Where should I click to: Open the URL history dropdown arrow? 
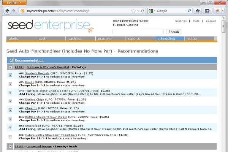(138, 11)
